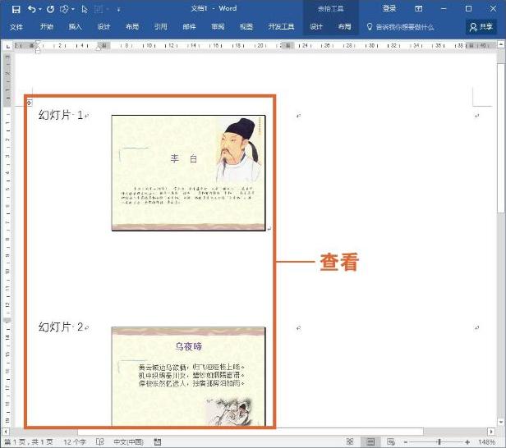Click the Undo arrow icon
Screen dimensions: 506x448
click(31, 9)
